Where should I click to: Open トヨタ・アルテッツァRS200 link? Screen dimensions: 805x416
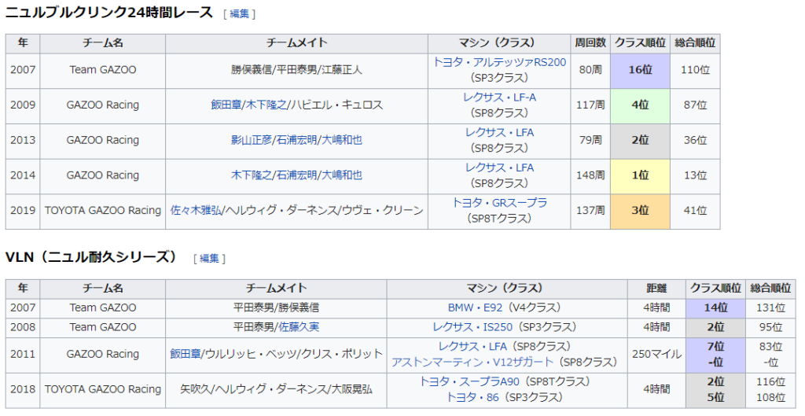(499, 62)
